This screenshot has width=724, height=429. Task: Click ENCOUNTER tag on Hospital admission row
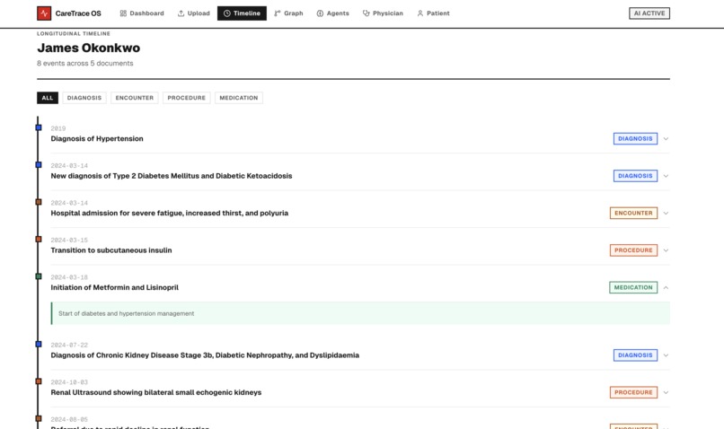coord(633,213)
